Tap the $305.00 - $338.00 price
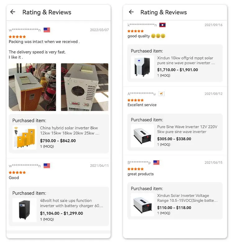This screenshot has width=233, height=242. click(174, 139)
